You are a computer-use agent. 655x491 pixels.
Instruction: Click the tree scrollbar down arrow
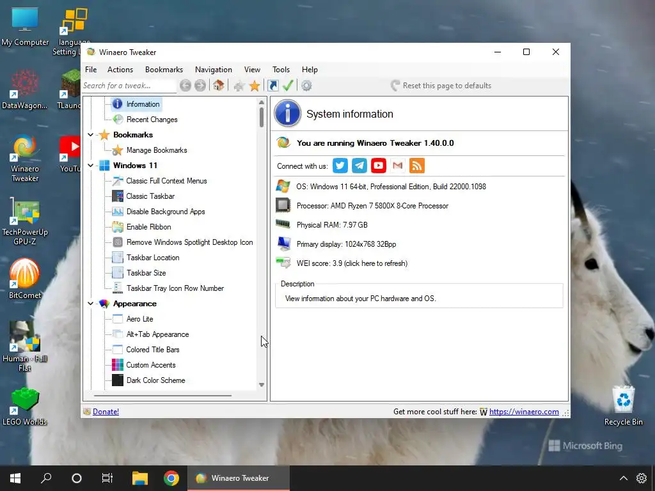click(x=262, y=385)
